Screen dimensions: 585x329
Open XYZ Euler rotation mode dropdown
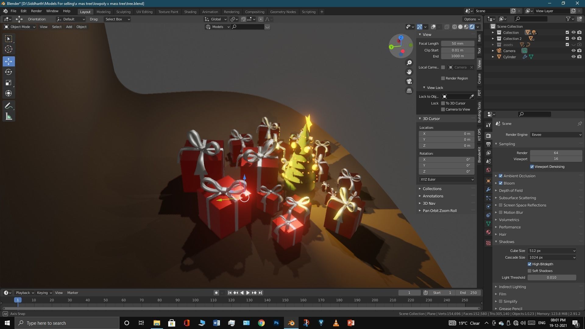(447, 179)
